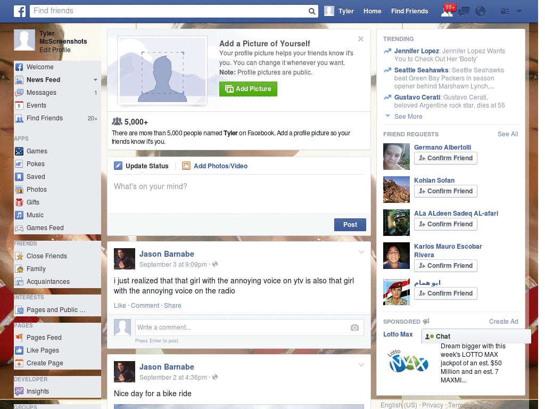The height and width of the screenshot is (409, 545).
Task: Open the Gustavo Cerati trending topic
Action: click(x=417, y=97)
